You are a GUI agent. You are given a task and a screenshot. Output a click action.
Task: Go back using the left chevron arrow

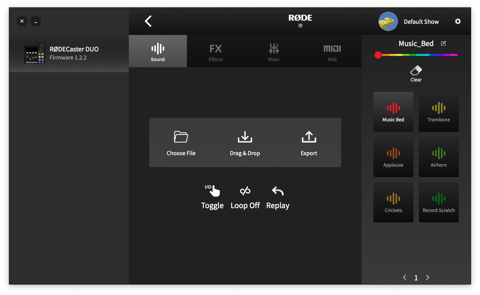click(148, 21)
